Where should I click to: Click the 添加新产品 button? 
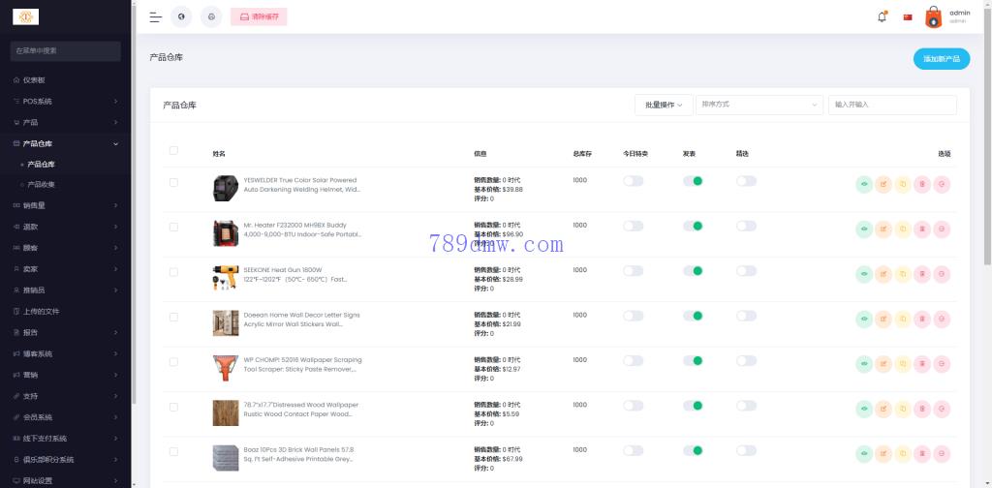pyautogui.click(x=941, y=59)
